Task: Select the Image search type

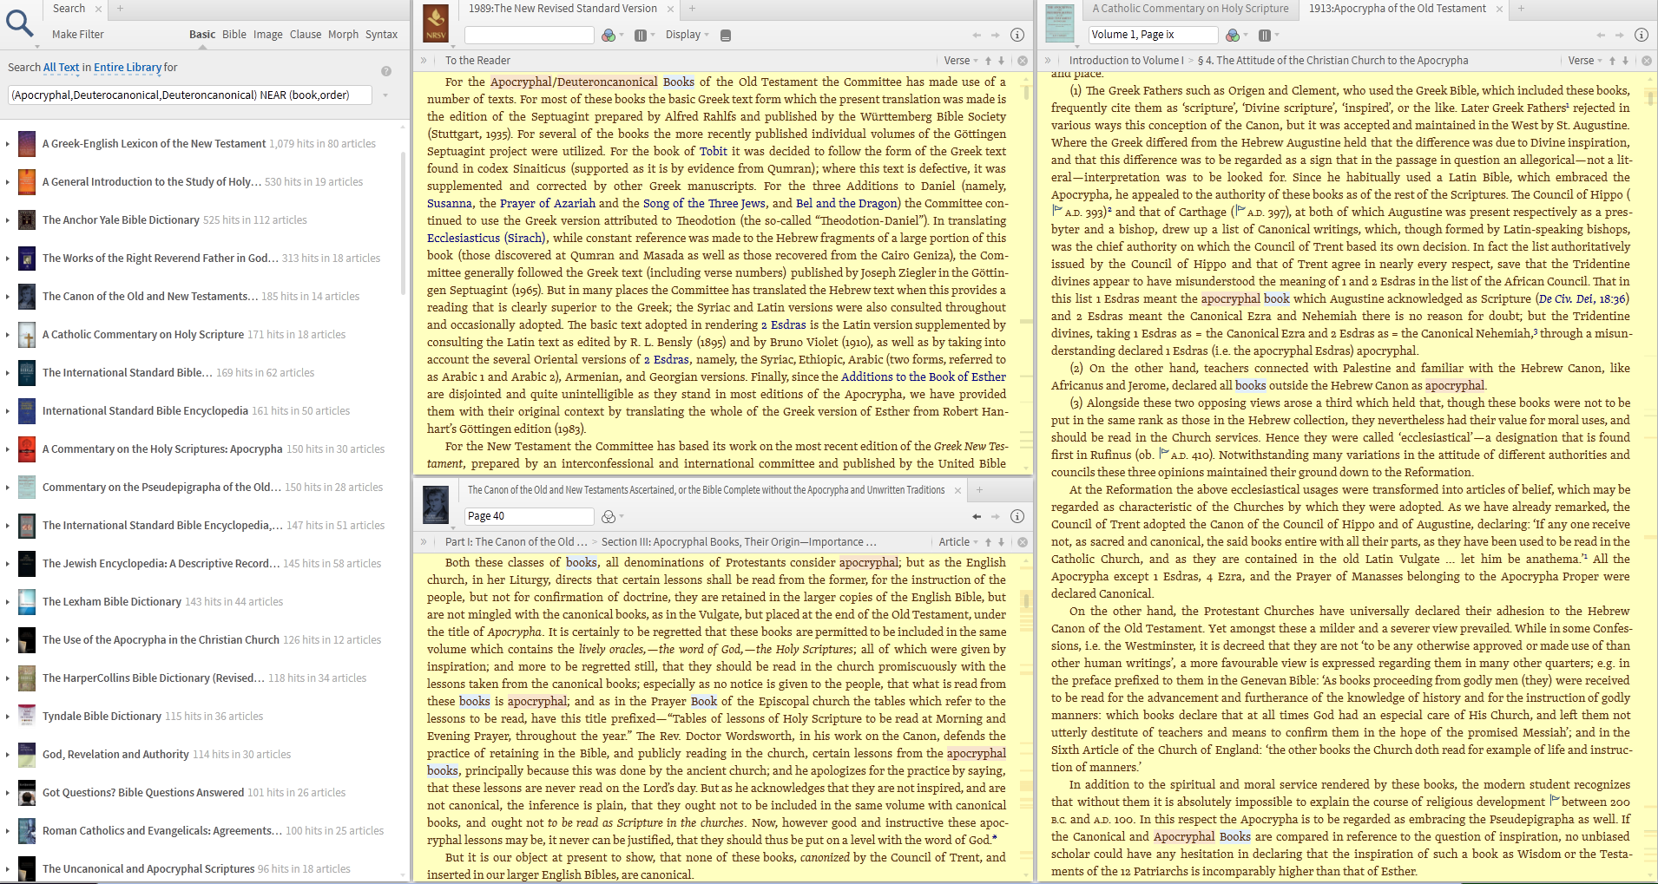Action: point(268,35)
